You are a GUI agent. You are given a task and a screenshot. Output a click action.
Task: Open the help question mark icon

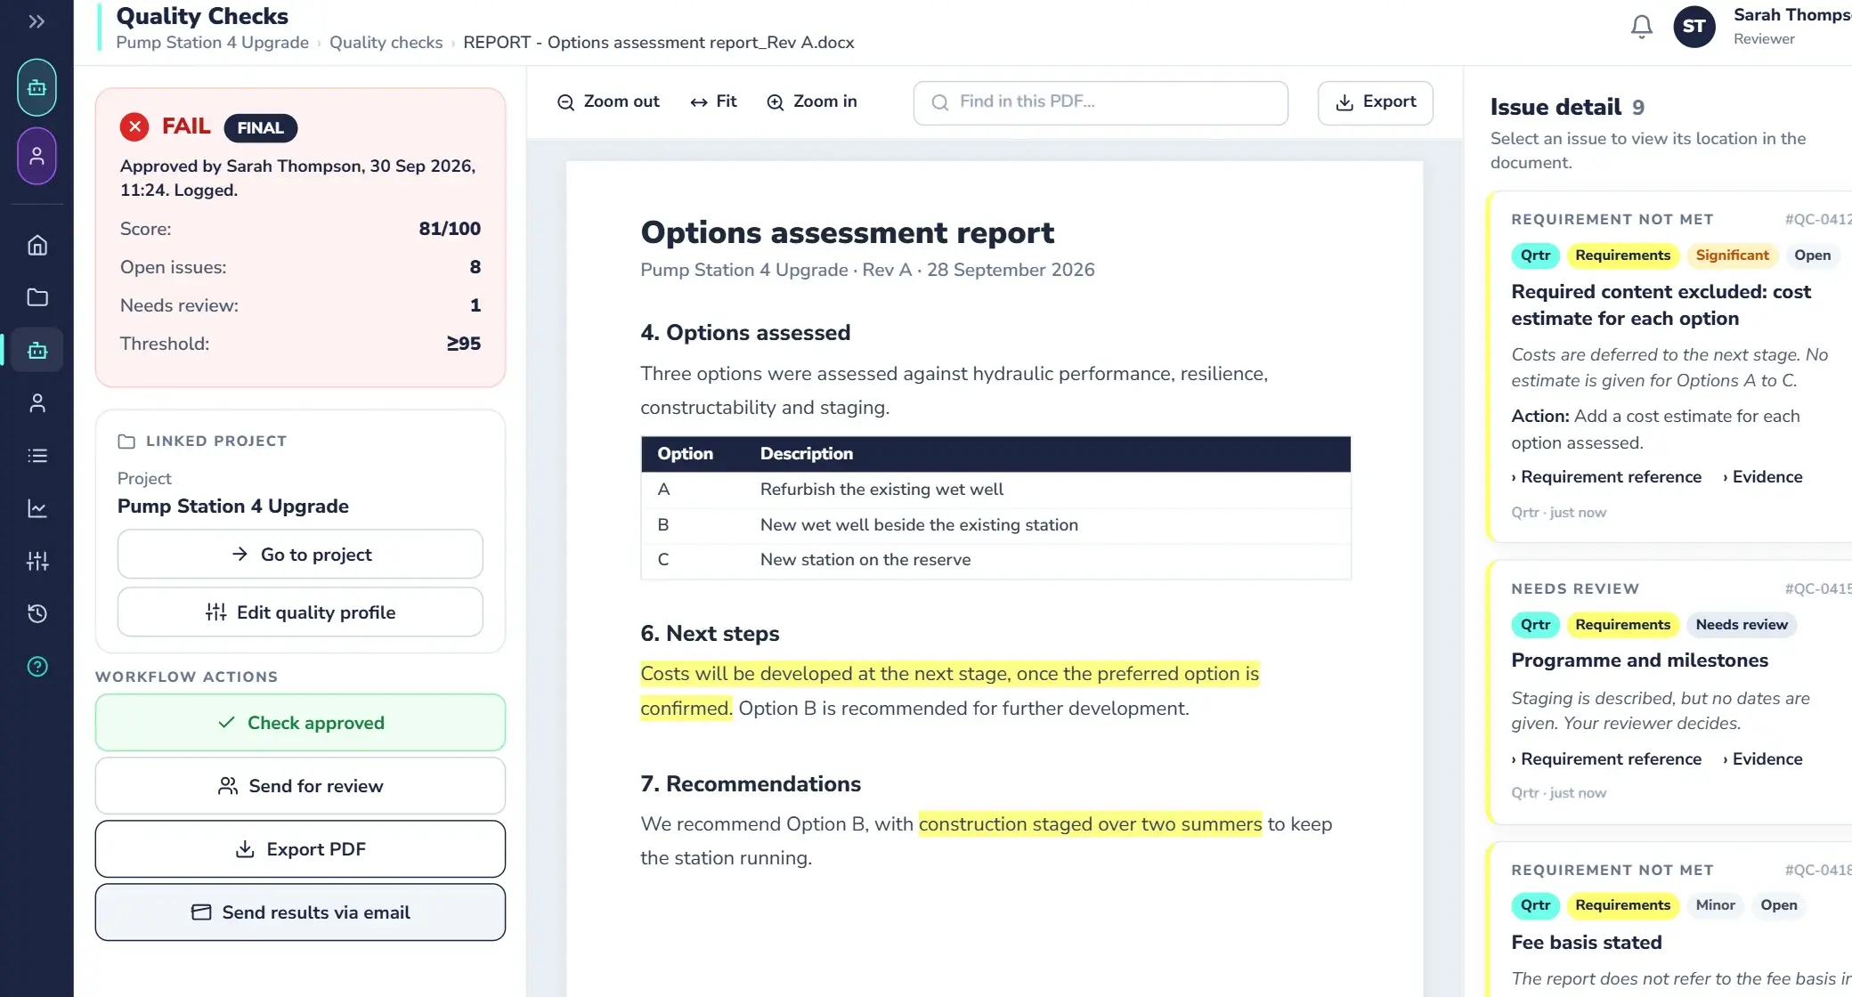[x=37, y=666]
